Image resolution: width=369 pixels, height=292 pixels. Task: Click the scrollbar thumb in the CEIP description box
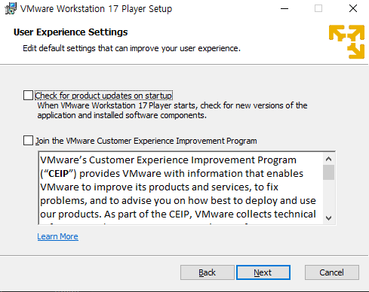[328, 172]
